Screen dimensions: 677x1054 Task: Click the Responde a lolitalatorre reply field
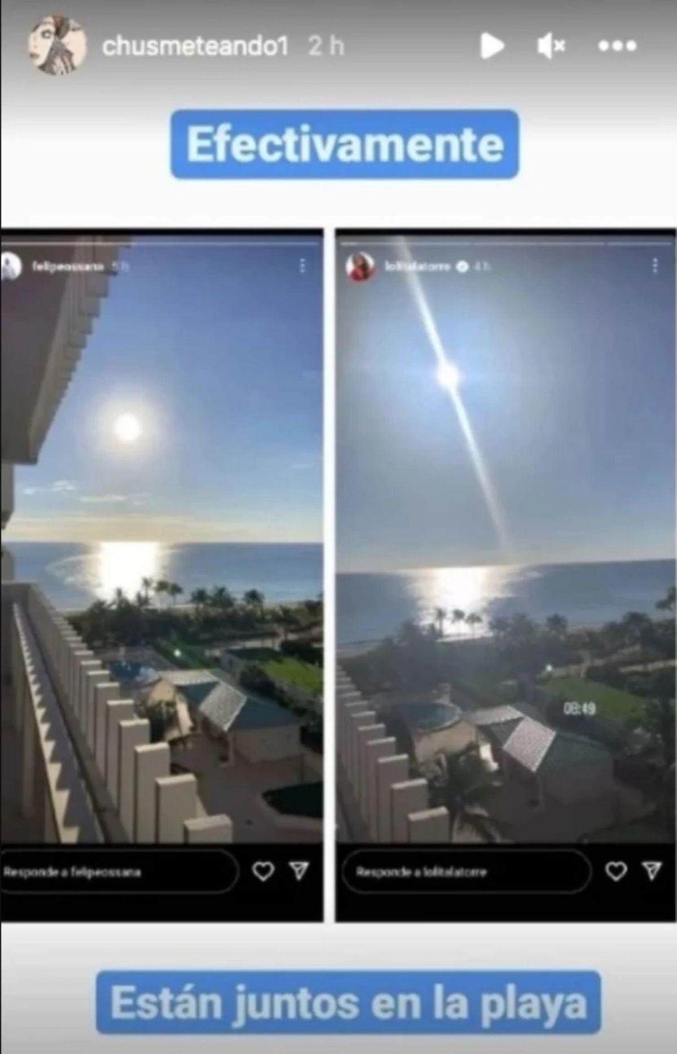(x=467, y=872)
